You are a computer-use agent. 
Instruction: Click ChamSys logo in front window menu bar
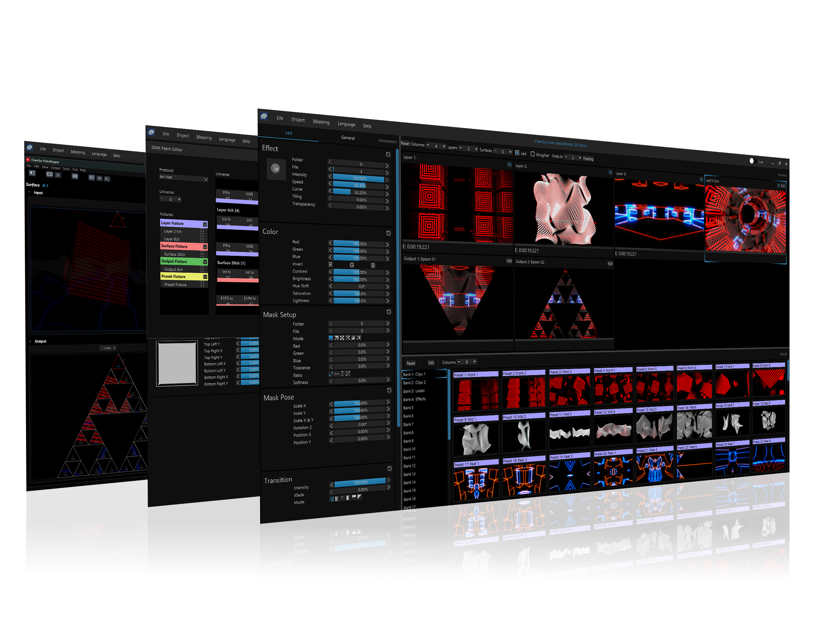point(264,116)
